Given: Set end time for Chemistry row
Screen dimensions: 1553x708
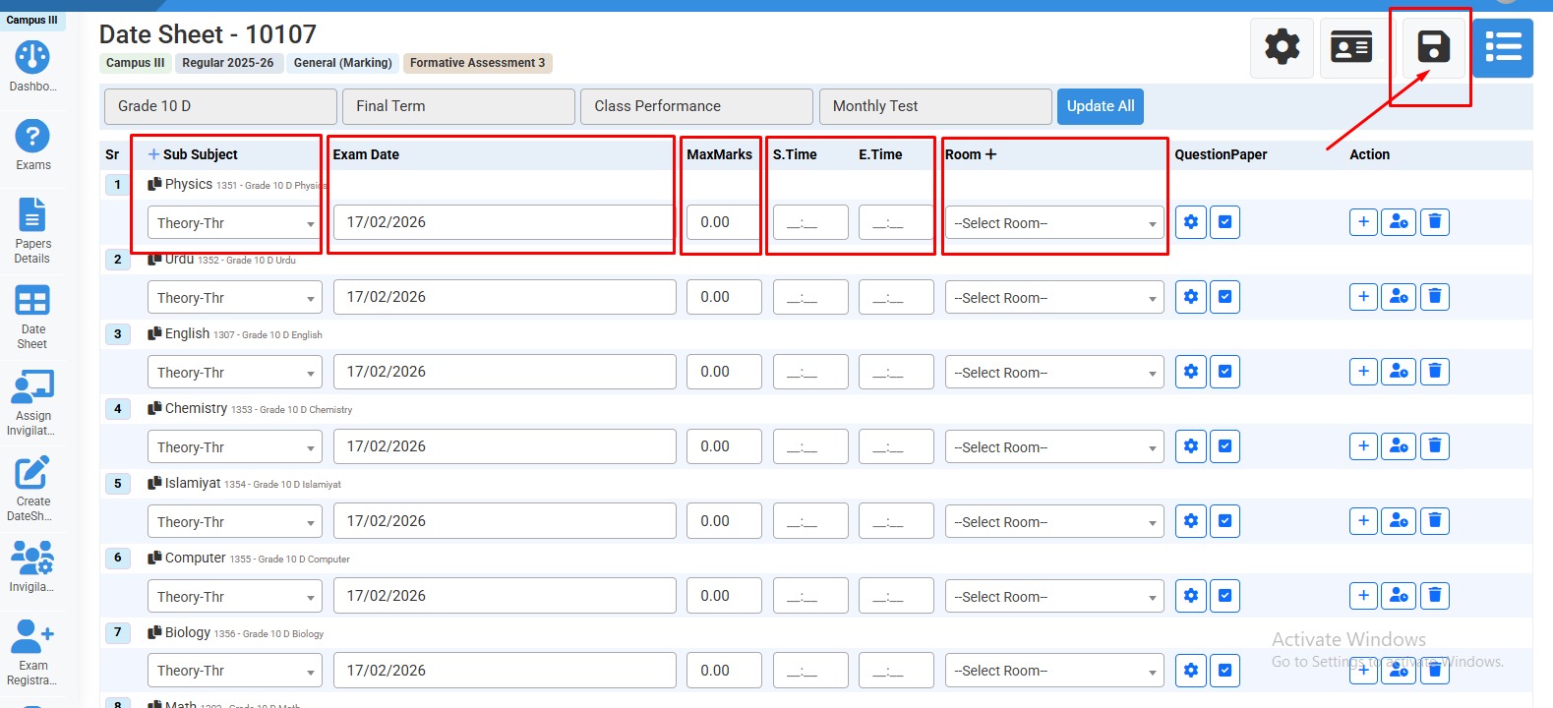Looking at the screenshot, I should (x=896, y=446).
